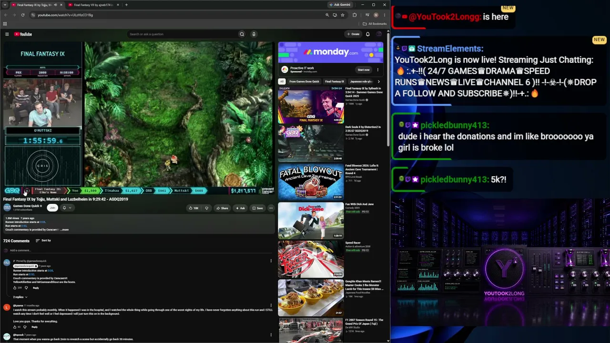Open YouTube notifications bell
The height and width of the screenshot is (343, 610).
[367, 34]
